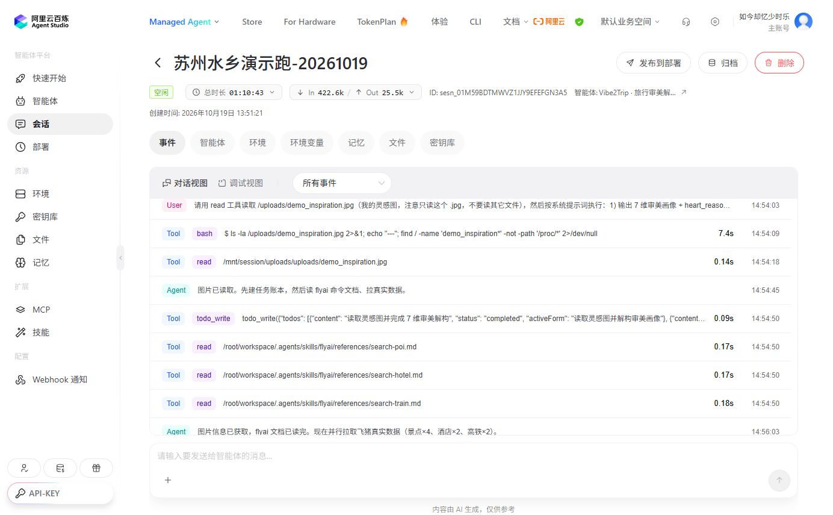The height and width of the screenshot is (515, 833).
Task: Open the Store menu item
Action: [x=252, y=22]
